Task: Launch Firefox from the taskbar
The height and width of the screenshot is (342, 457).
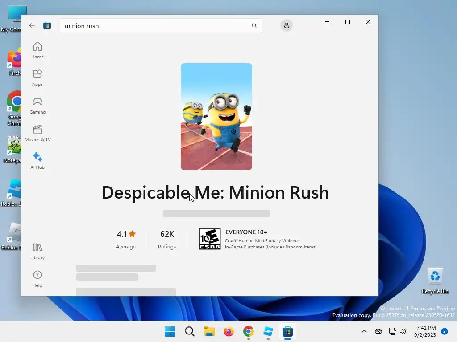Action: tap(229, 331)
